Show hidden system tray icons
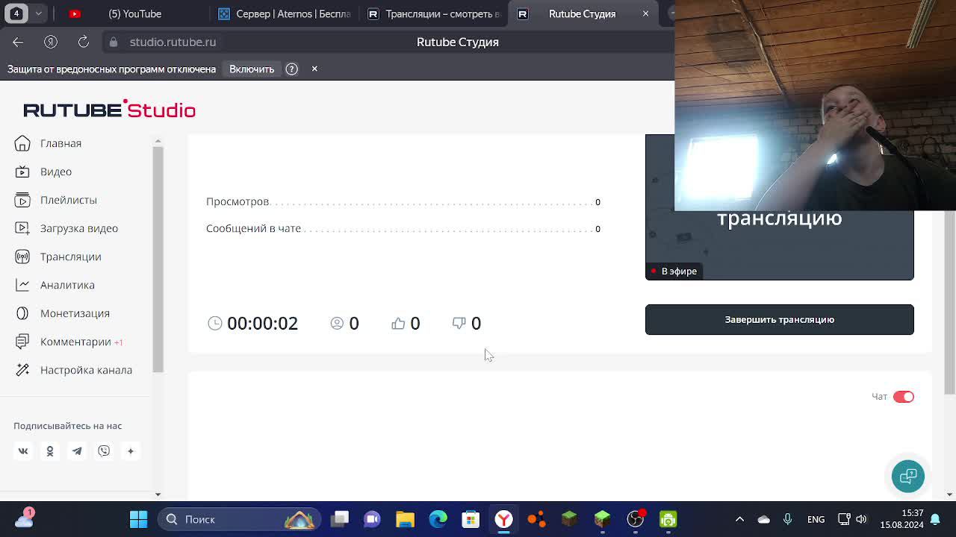956x537 pixels. [x=739, y=519]
